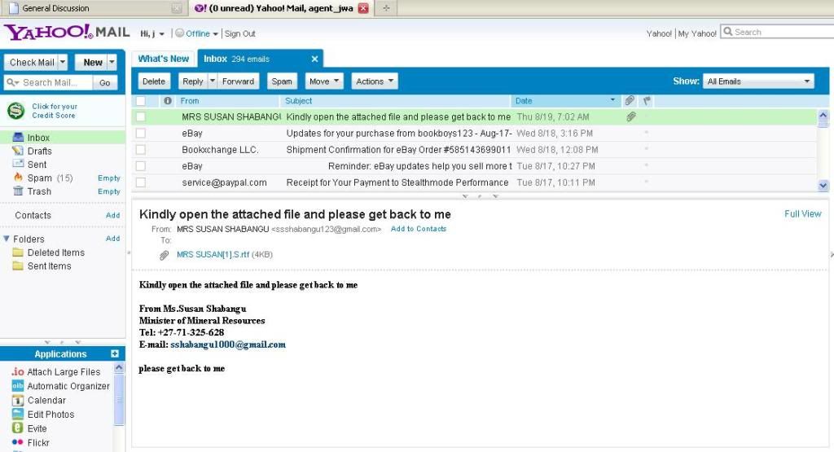Open the Hi, j account dropdown

point(152,33)
